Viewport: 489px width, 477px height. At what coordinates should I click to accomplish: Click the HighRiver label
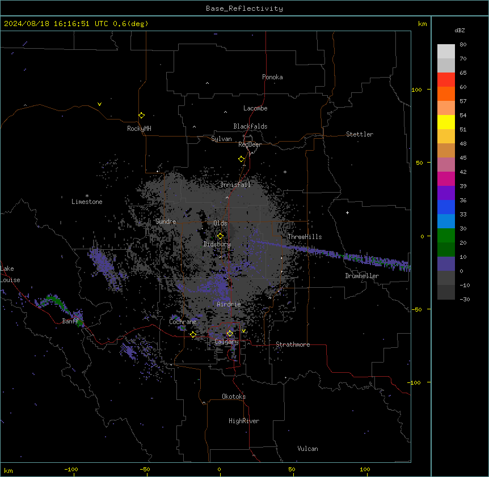click(244, 421)
